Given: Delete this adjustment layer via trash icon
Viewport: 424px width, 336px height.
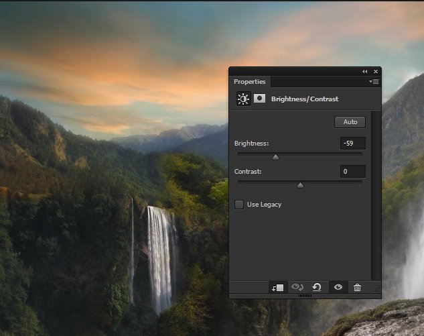Looking at the screenshot, I should pos(357,288).
